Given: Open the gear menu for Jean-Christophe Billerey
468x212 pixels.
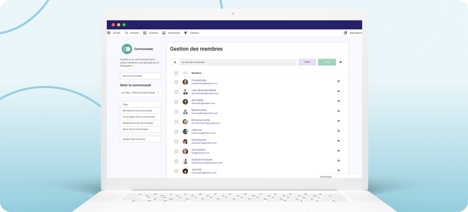Looking at the screenshot, I should (x=339, y=91).
